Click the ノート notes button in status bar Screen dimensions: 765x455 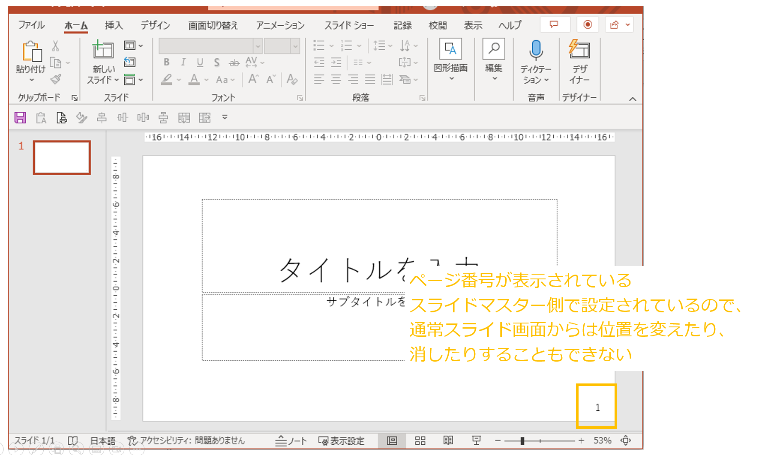click(x=291, y=440)
